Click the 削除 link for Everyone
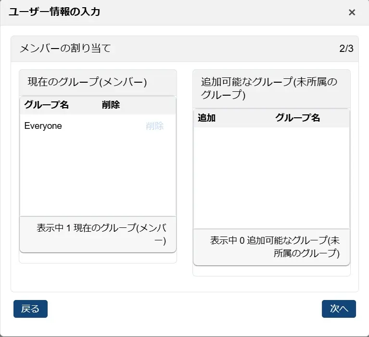The image size is (369, 337). tap(154, 126)
